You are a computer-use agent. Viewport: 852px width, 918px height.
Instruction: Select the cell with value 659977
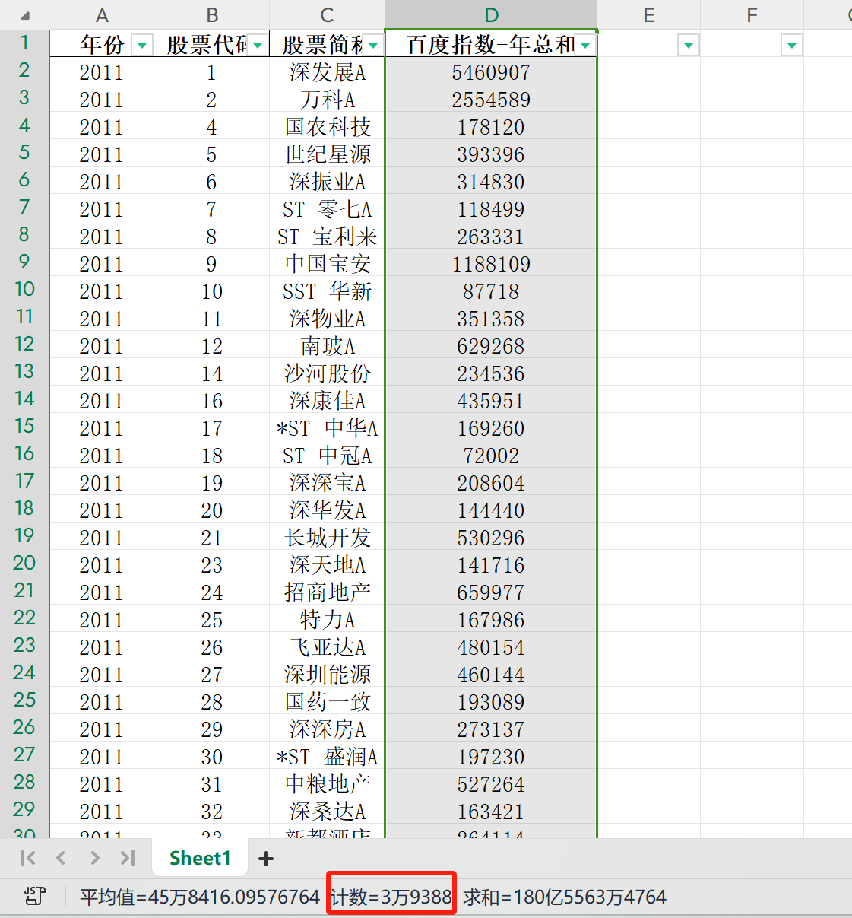pos(491,592)
